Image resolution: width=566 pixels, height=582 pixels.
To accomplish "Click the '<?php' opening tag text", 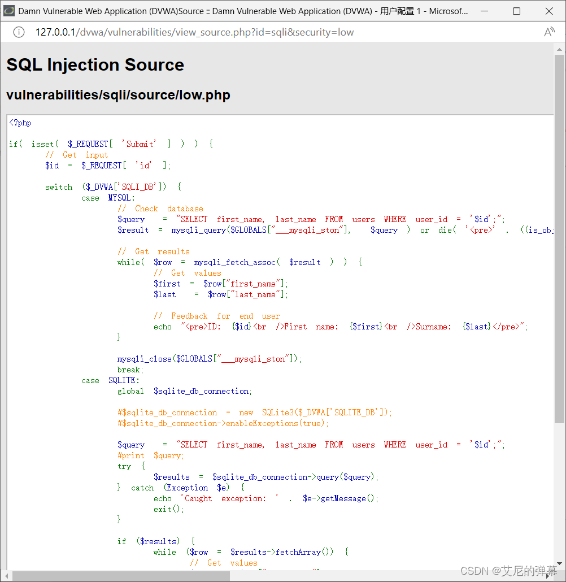I will coord(20,123).
